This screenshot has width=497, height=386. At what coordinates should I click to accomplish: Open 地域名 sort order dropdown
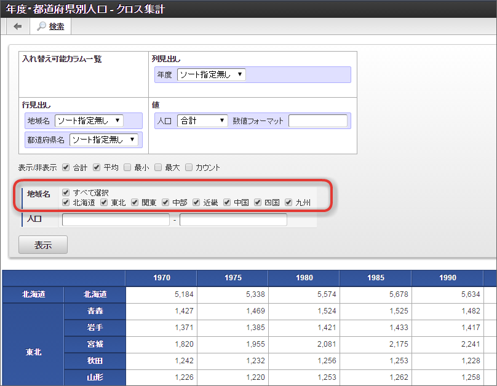click(x=89, y=120)
